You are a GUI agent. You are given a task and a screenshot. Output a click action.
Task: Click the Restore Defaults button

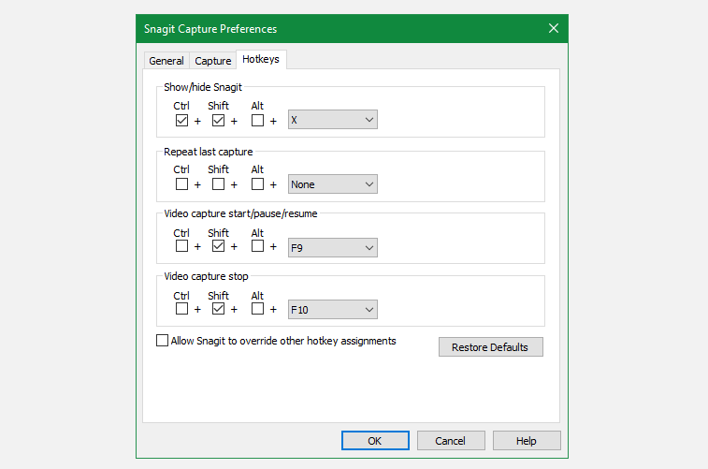tap(491, 347)
